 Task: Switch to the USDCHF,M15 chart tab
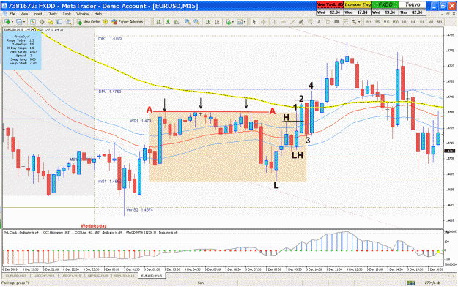tap(44, 275)
